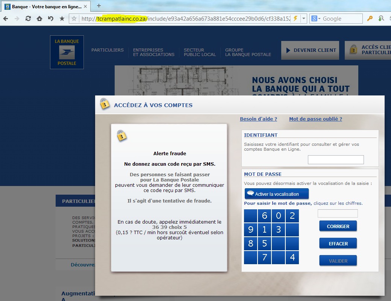Expand the address bar history dropdown

click(303, 18)
